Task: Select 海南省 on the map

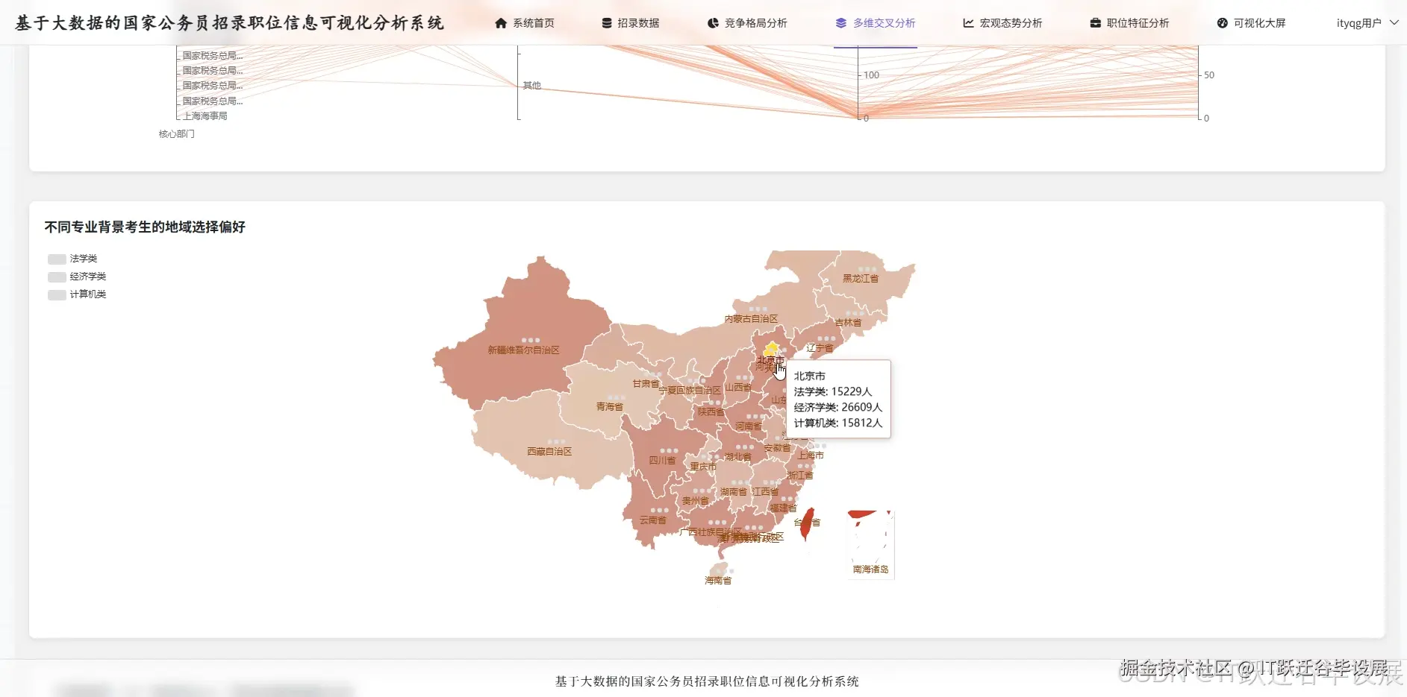Action: click(718, 579)
